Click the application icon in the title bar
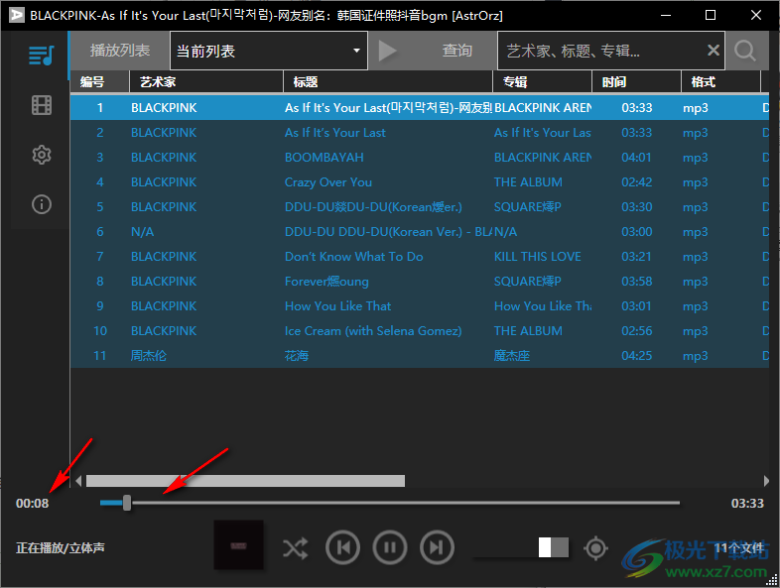This screenshot has height=588, width=780. click(x=17, y=15)
